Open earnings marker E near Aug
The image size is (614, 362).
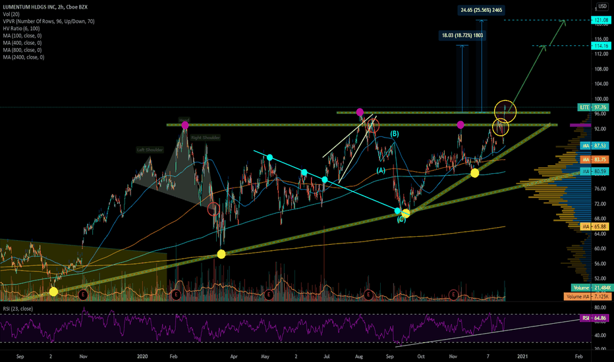(x=368, y=295)
